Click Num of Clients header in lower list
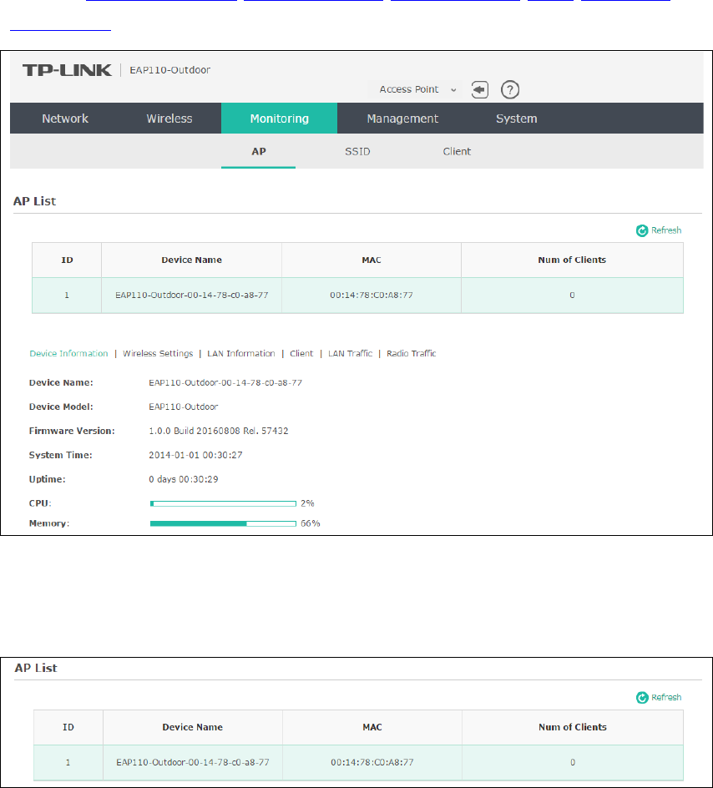Viewport: 713px width, 788px height. [x=573, y=727]
